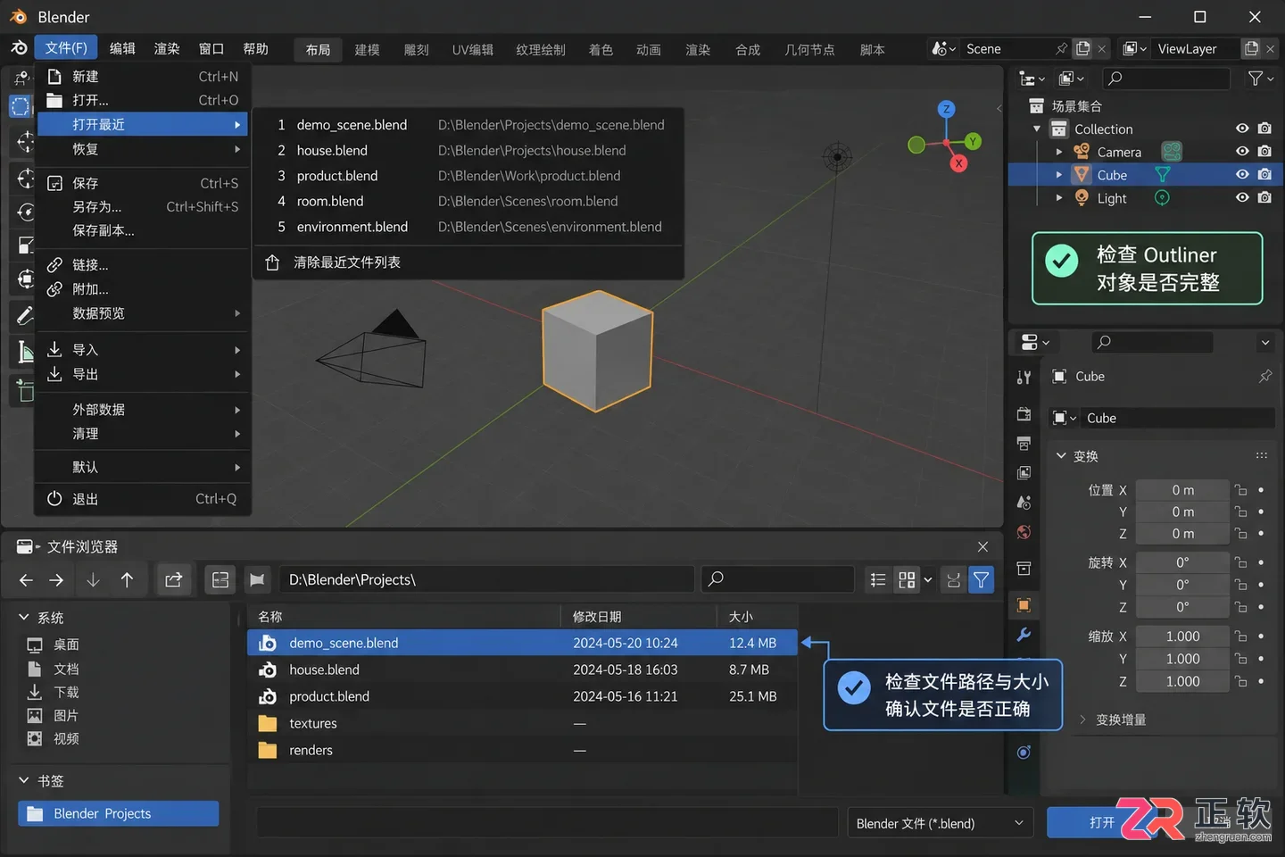Collapse the 系统 section in file browser
This screenshot has width=1285, height=857.
24,618
